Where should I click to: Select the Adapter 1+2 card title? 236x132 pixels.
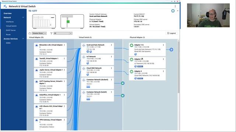(x=139, y=45)
